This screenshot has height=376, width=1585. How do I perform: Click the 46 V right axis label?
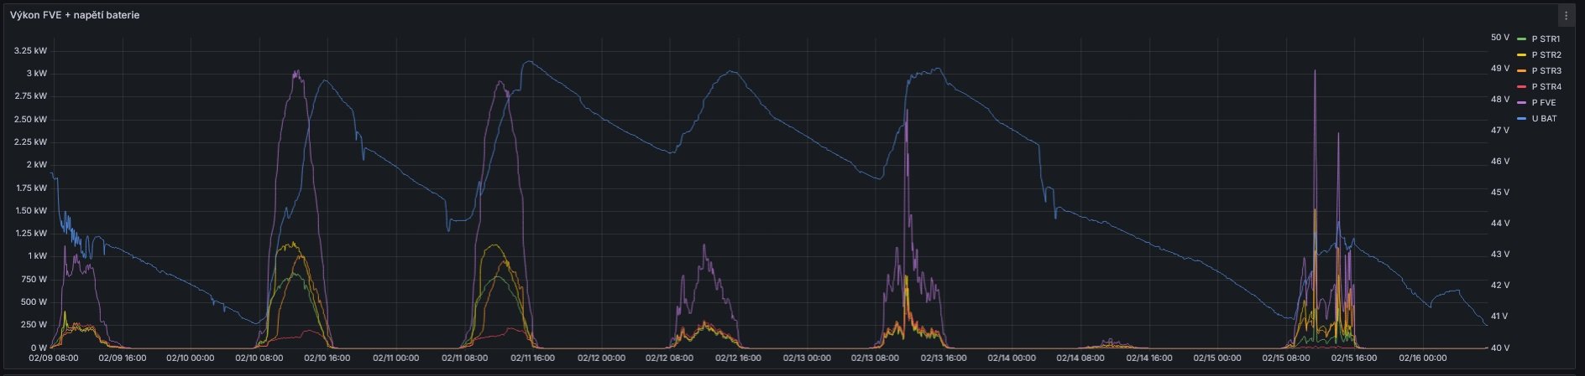(x=1499, y=162)
